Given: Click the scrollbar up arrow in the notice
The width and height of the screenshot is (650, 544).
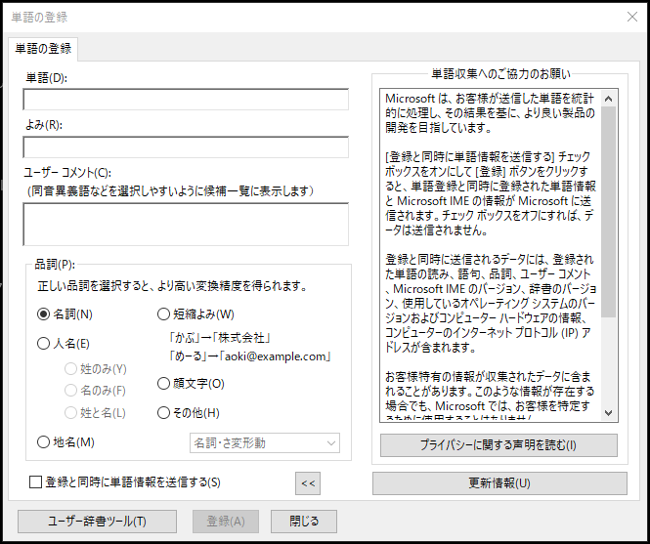Looking at the screenshot, I should coord(609,99).
